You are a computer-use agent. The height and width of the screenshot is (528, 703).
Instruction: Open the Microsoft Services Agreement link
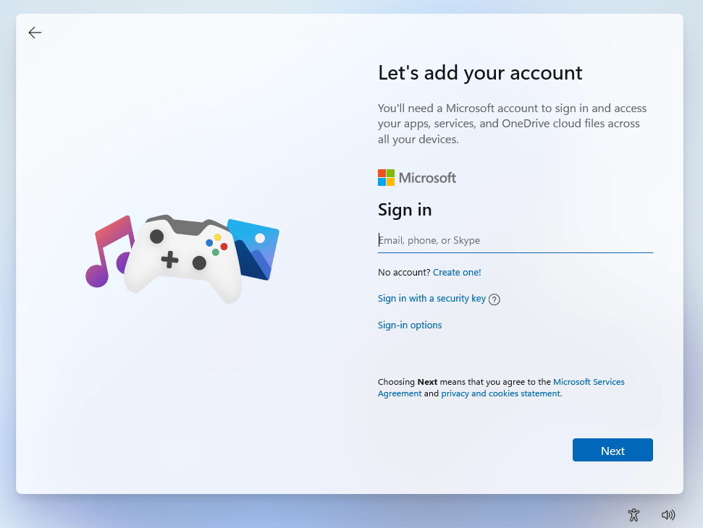(589, 381)
